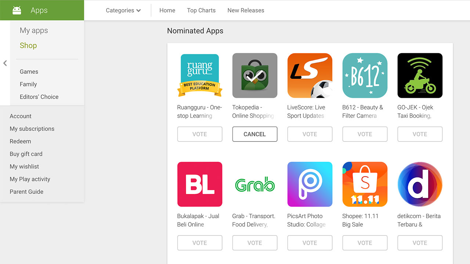Open the GO-JEK motorcycle icon
The width and height of the screenshot is (470, 264).
420,76
